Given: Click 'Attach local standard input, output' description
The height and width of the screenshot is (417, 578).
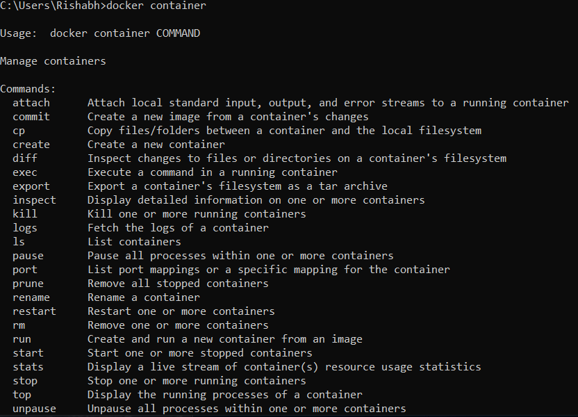Looking at the screenshot, I should [x=328, y=102].
